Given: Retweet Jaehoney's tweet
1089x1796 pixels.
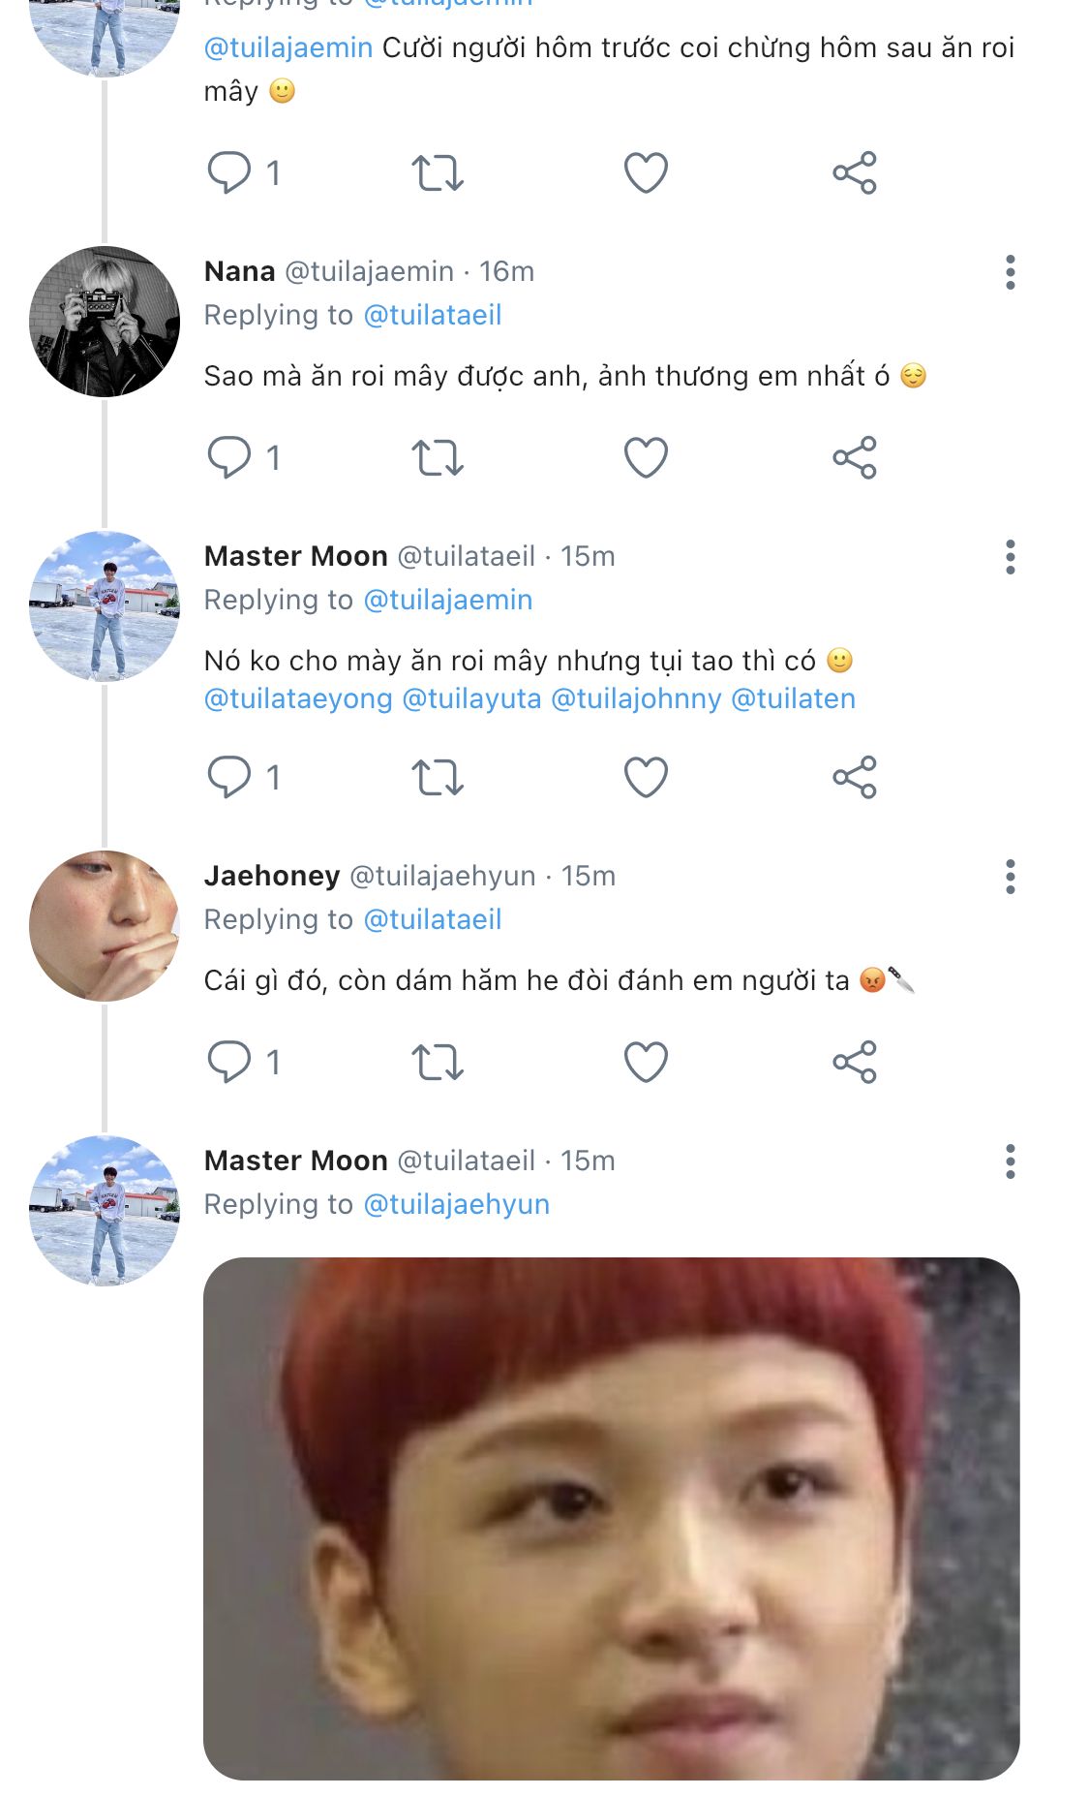Looking at the screenshot, I should pyautogui.click(x=438, y=1062).
